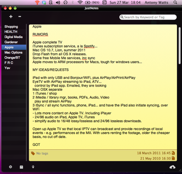
Task: Click the Bluetooth icon in the menu bar
Action: coord(72,2)
